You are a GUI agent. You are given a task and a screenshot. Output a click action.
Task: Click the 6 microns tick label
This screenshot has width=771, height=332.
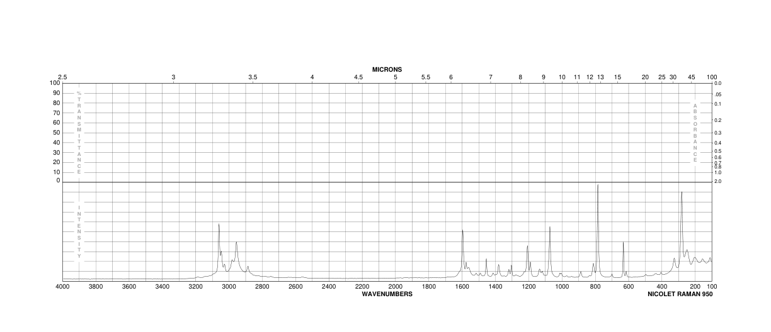click(451, 77)
